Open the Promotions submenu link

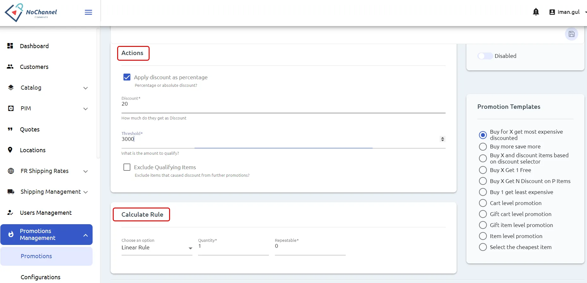(47, 256)
